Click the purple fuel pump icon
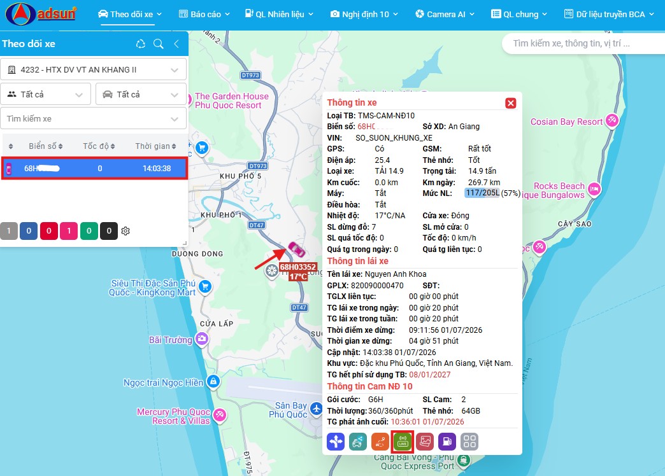Image resolution: width=665 pixels, height=476 pixels. (447, 442)
